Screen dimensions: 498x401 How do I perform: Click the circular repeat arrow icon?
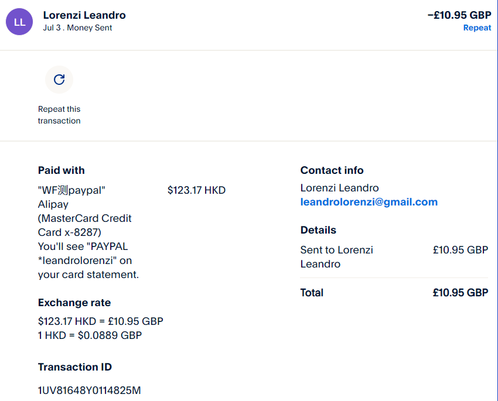click(59, 80)
